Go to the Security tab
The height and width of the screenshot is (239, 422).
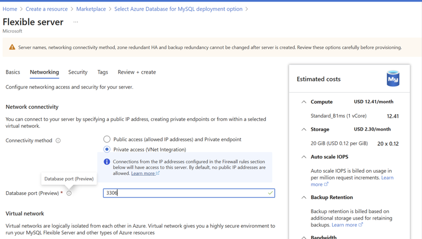pos(78,72)
